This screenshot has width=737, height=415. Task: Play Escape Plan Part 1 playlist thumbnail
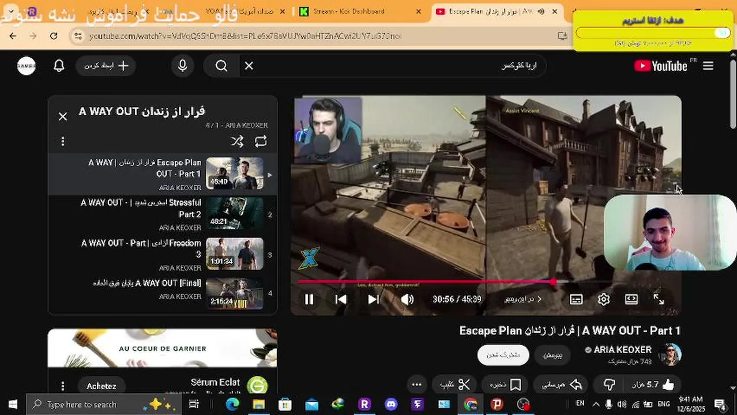tap(234, 173)
